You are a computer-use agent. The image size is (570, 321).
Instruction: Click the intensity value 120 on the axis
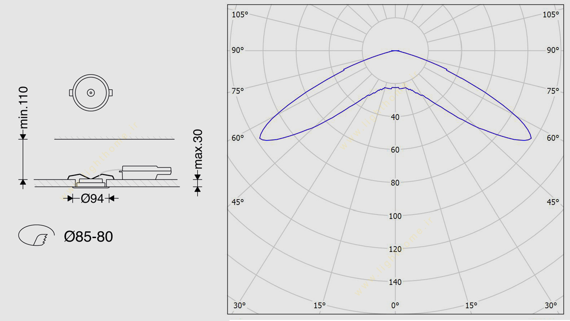(395, 249)
